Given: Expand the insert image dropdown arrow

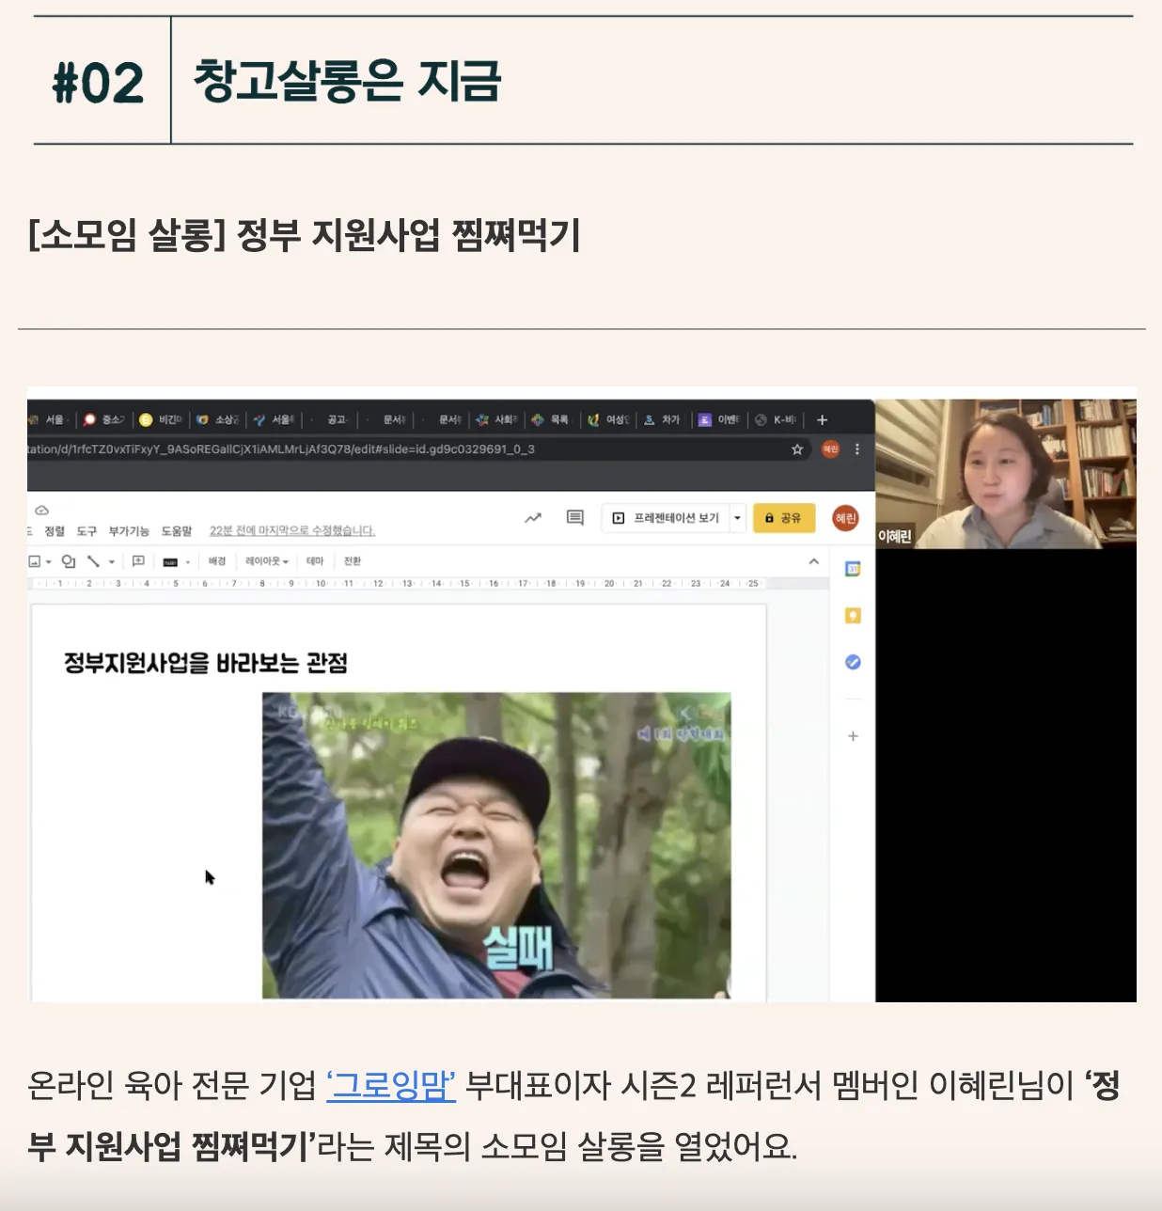Looking at the screenshot, I should pyautogui.click(x=48, y=562).
